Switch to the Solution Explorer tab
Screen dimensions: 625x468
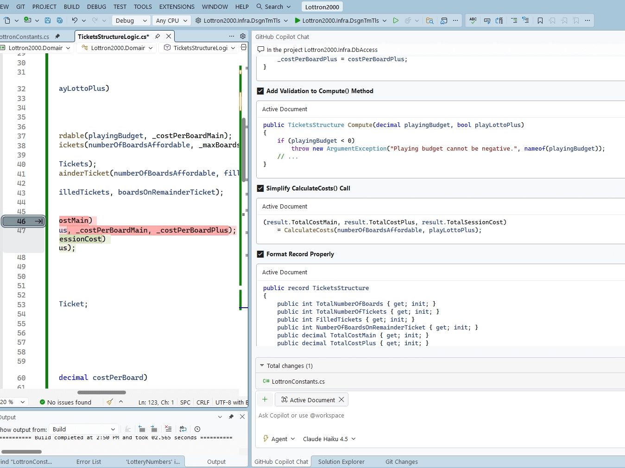coord(341,462)
